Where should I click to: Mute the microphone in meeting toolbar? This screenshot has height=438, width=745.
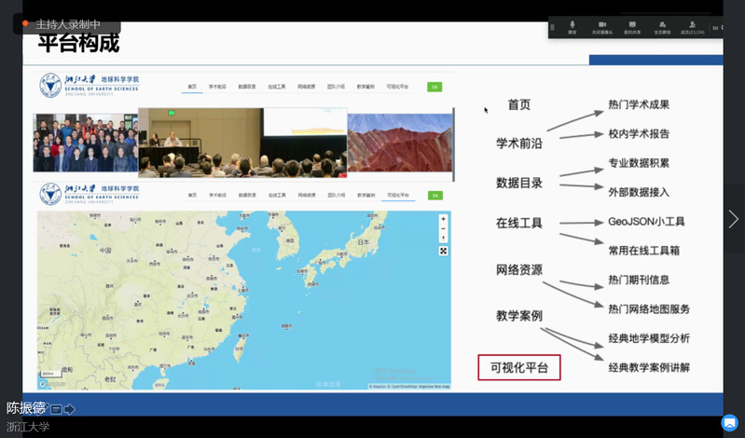(573, 27)
